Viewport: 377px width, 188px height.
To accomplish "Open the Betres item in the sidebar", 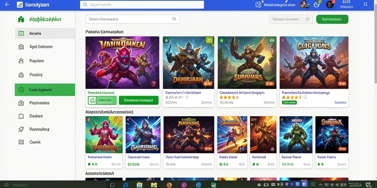I will 45,116.
